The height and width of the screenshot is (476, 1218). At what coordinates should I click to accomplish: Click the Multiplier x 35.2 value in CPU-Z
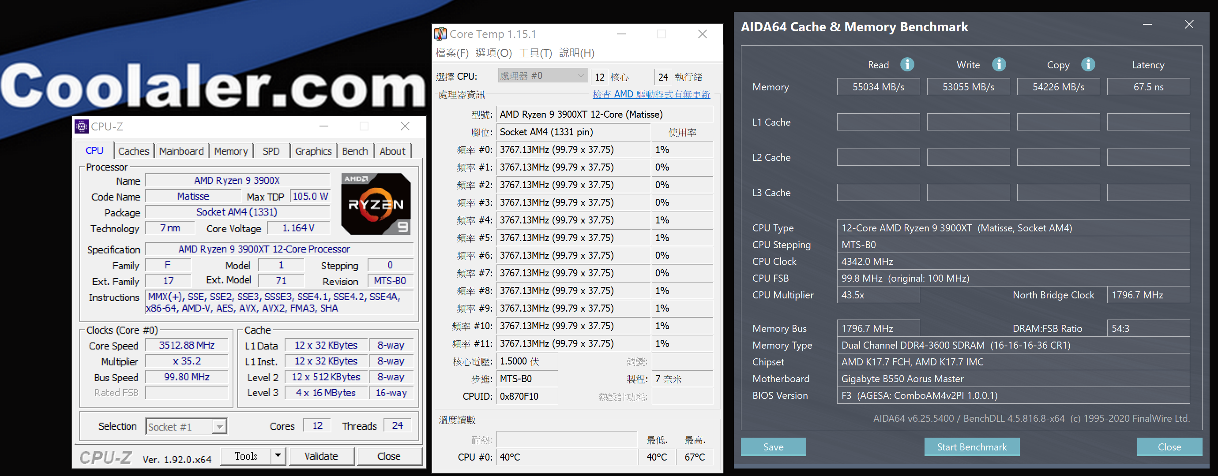(187, 361)
